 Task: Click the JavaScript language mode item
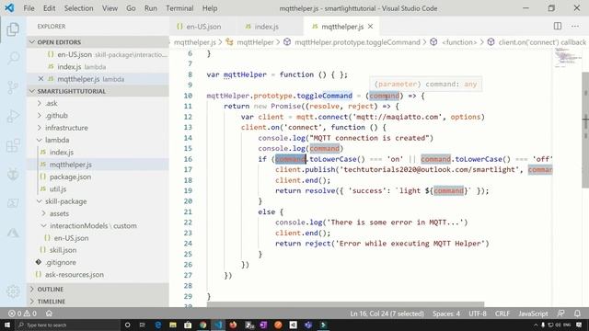click(533, 314)
